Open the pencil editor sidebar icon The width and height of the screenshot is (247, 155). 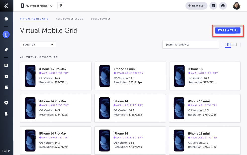pos(6,50)
